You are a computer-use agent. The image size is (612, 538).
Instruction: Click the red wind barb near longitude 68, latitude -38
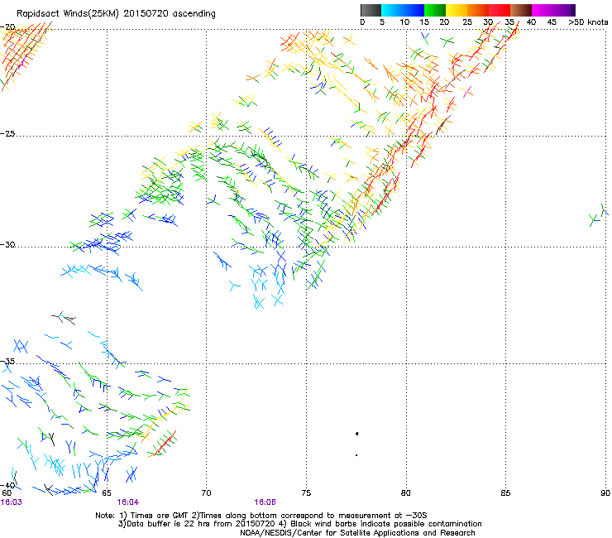click(166, 442)
